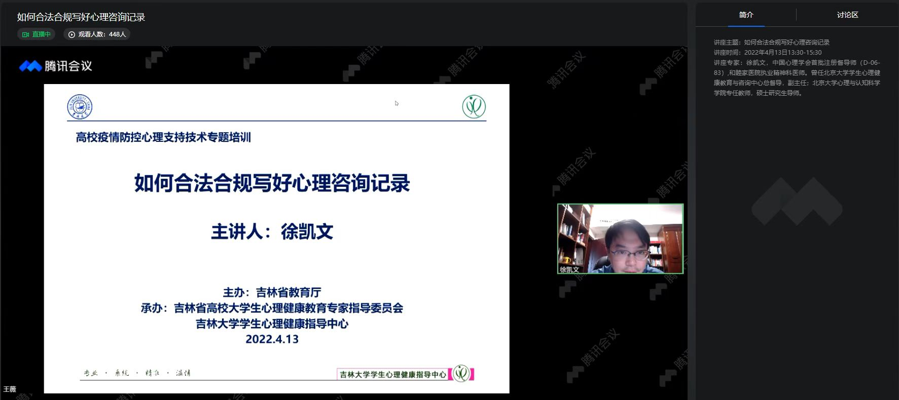Image resolution: width=899 pixels, height=400 pixels.
Task: Click the 吉林大学学生心理健康指导中心 footer banner
Action: coord(392,375)
